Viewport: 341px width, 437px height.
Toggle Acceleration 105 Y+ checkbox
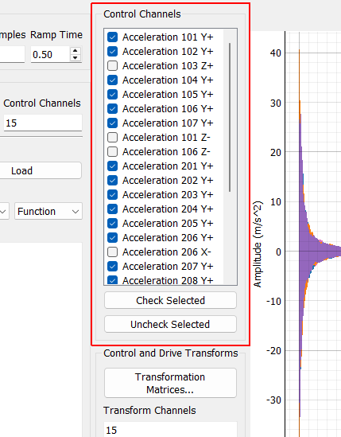click(112, 94)
